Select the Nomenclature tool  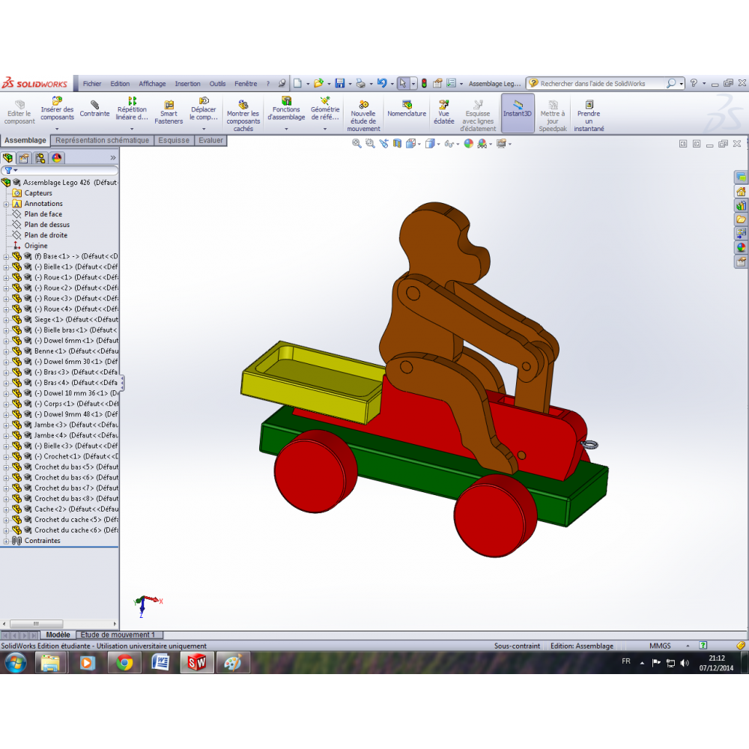coord(407,104)
